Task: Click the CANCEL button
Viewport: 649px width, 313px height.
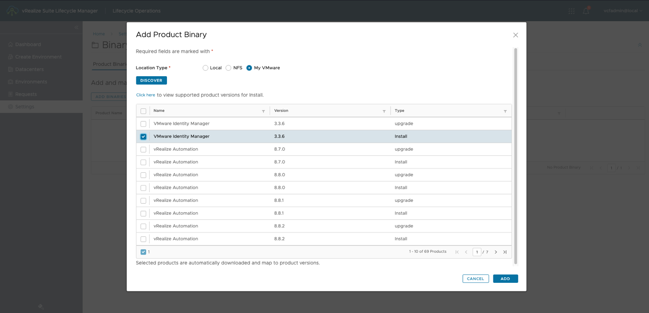Action: (475, 279)
